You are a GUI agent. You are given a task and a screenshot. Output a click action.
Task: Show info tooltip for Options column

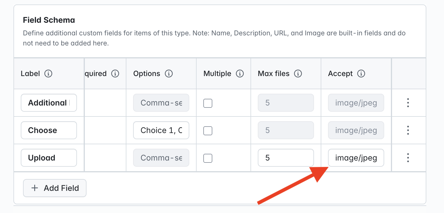(x=169, y=74)
